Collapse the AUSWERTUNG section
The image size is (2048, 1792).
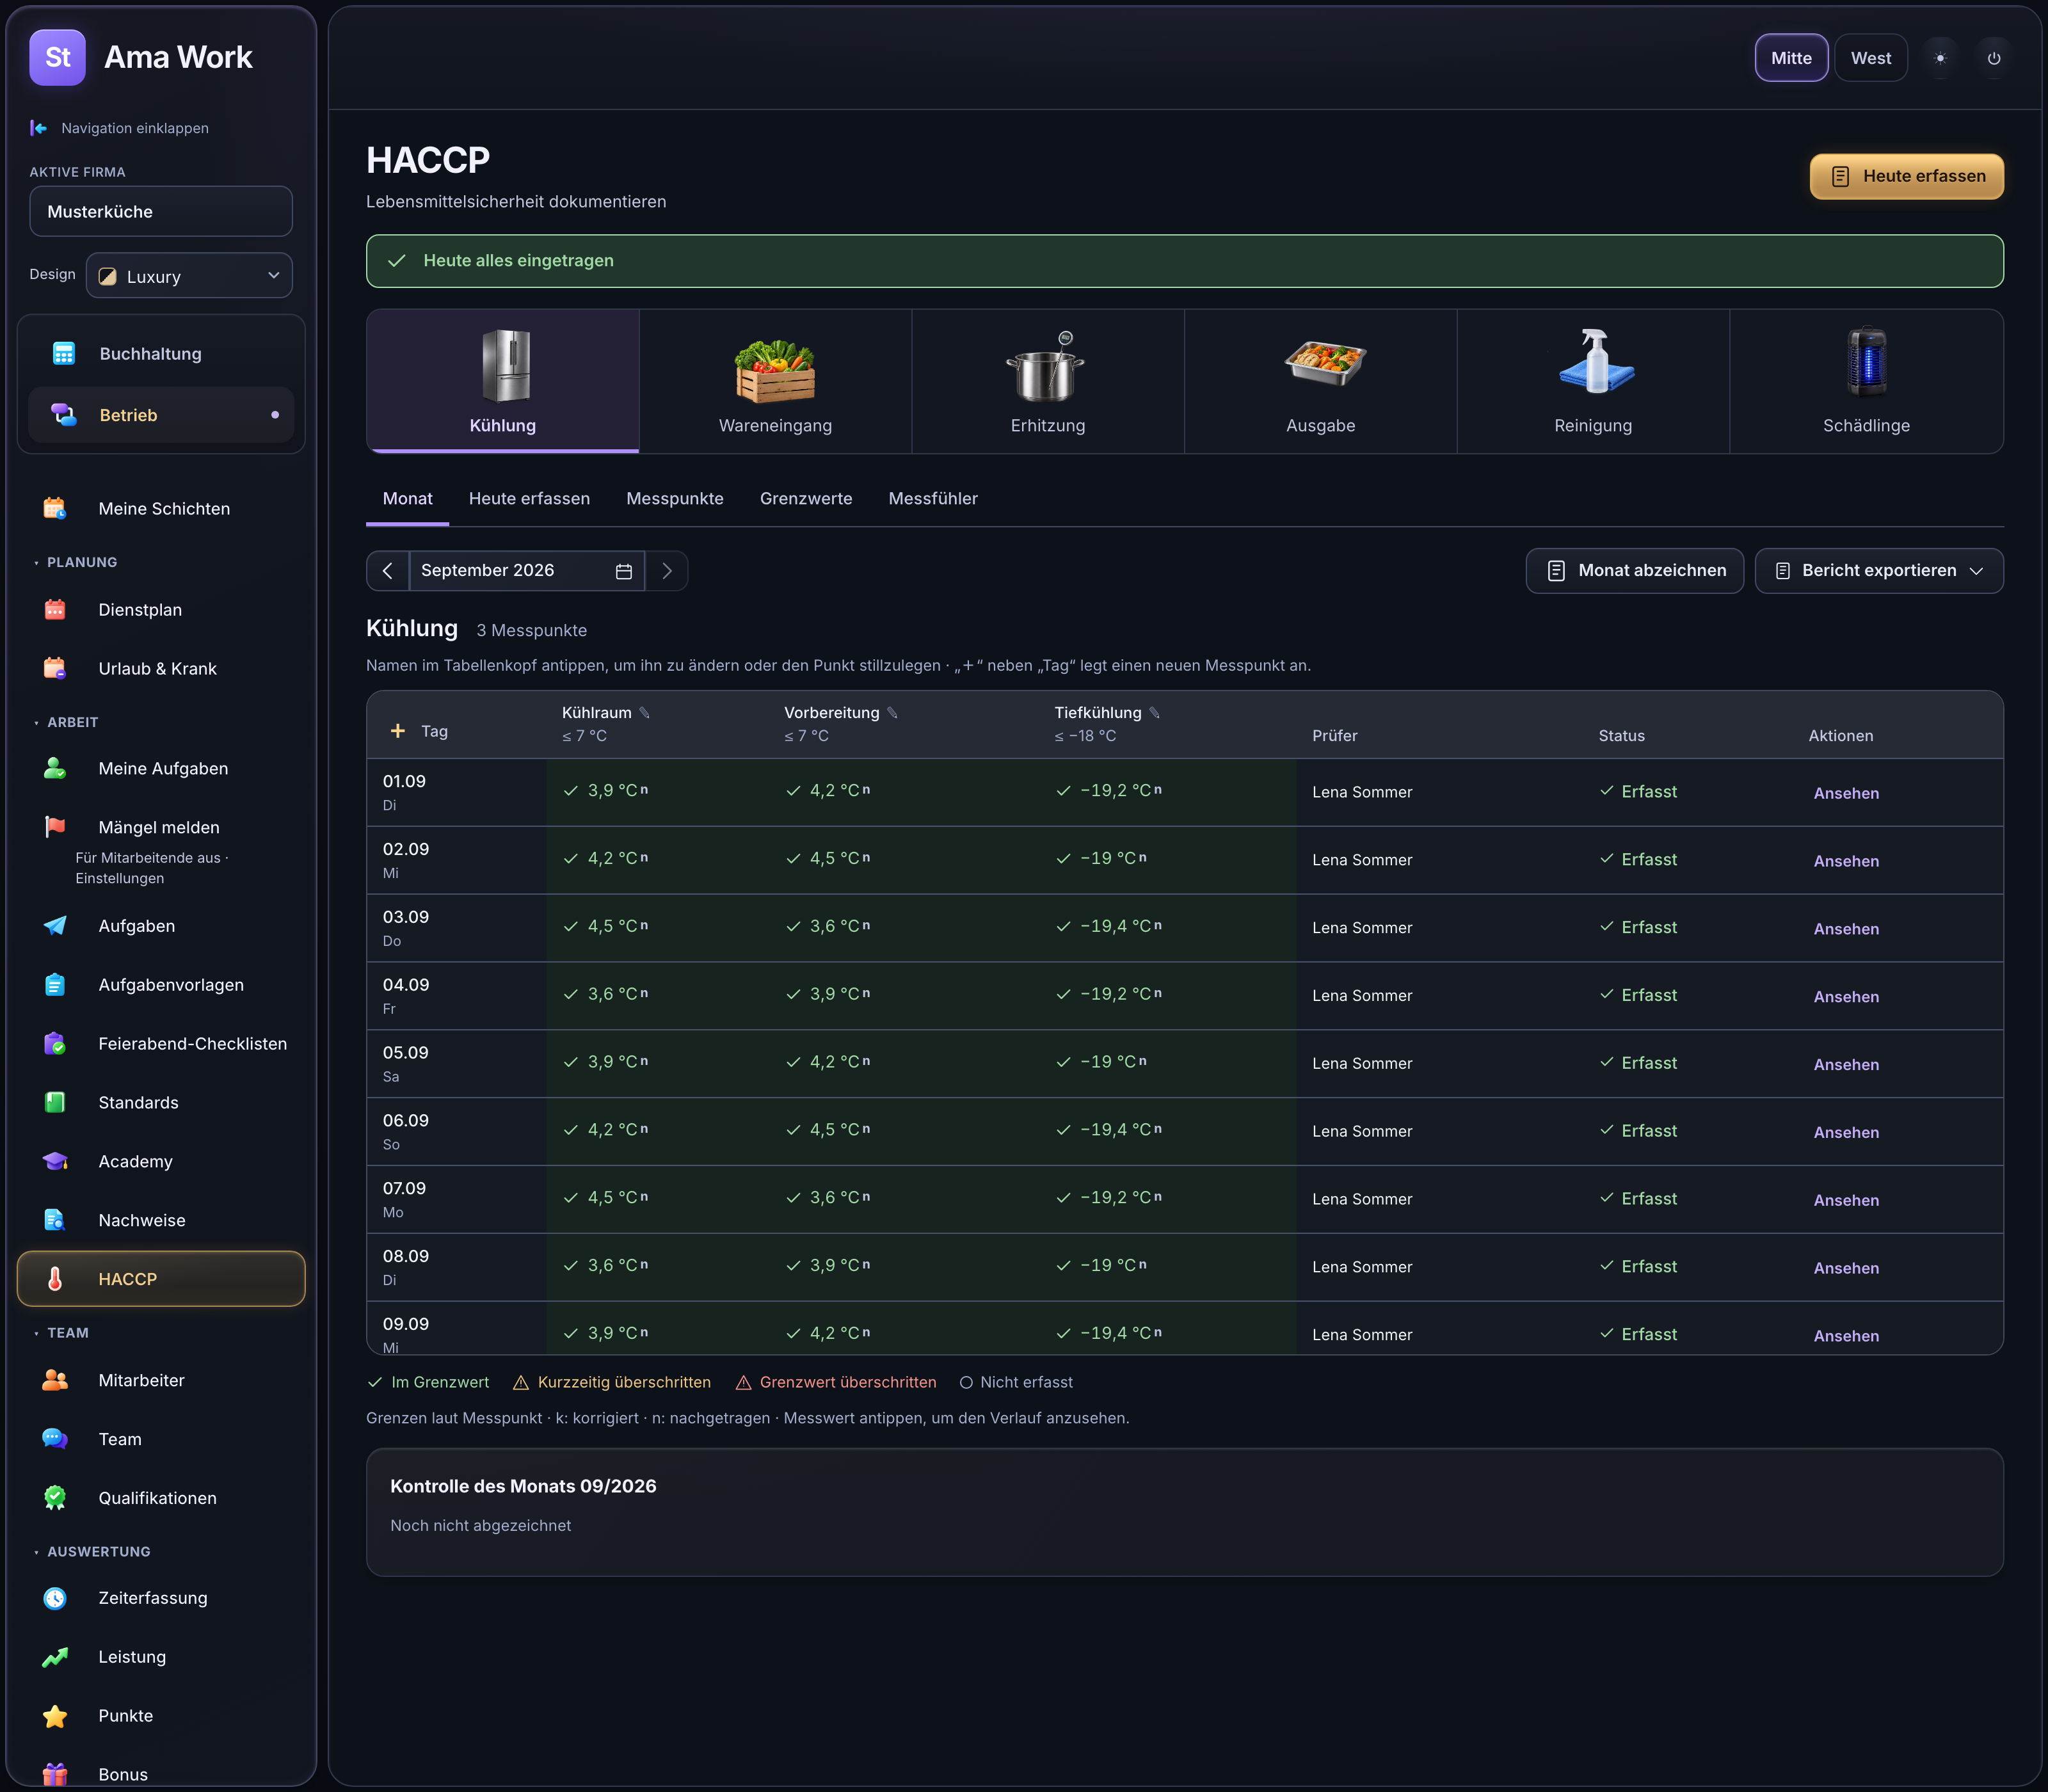pyautogui.click(x=92, y=1552)
